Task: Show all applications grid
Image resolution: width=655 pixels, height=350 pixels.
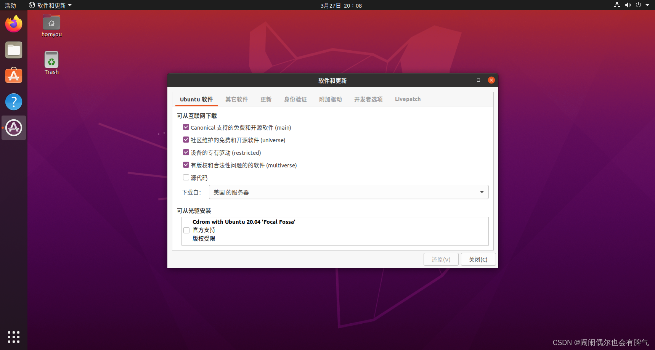Action: click(14, 337)
